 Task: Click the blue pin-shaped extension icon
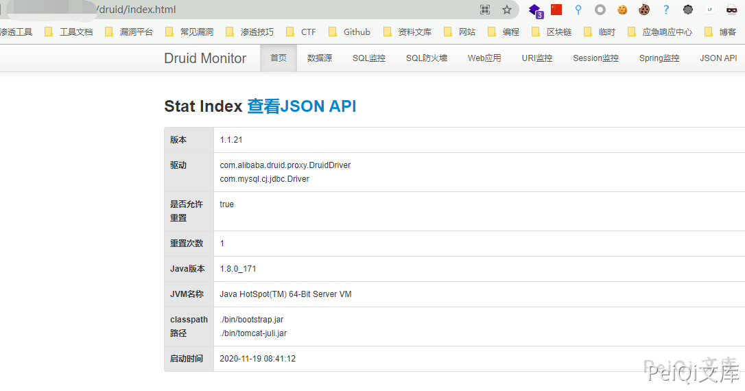[x=578, y=10]
